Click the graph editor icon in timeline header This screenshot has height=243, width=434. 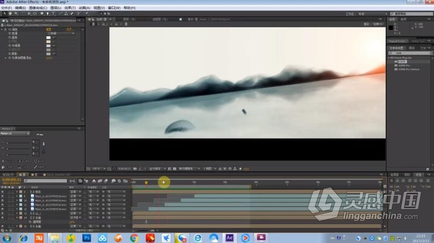tap(125, 181)
